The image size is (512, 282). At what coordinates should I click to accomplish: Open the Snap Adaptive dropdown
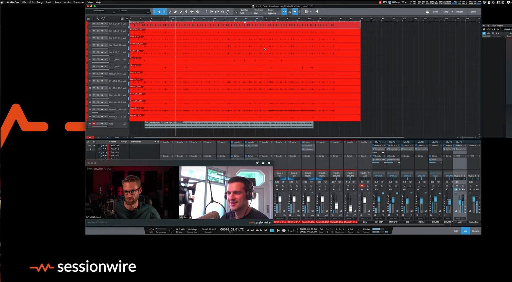pyautogui.click(x=273, y=13)
